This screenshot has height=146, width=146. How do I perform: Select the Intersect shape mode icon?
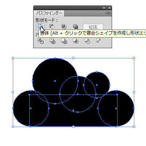pos(64,26)
